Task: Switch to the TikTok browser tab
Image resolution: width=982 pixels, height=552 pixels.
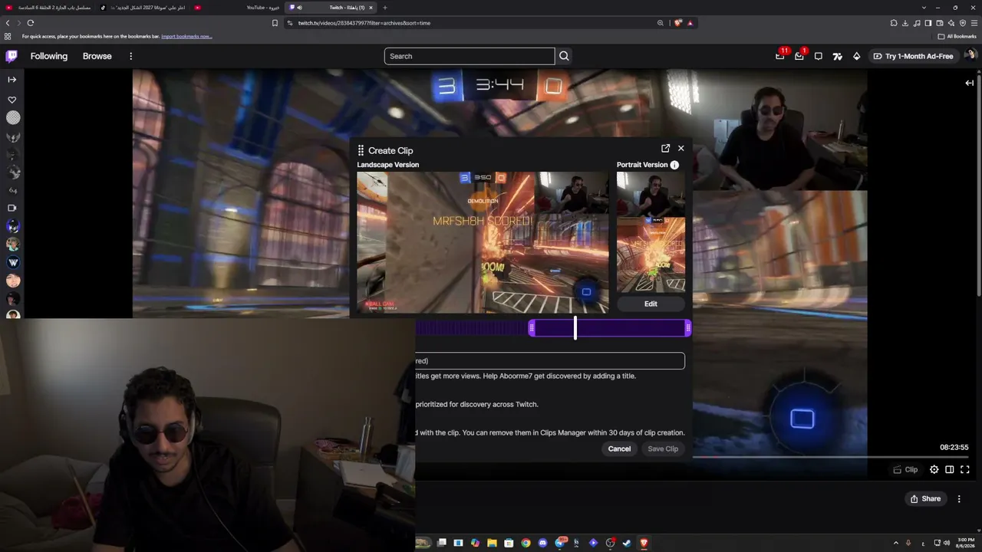Action: [143, 8]
